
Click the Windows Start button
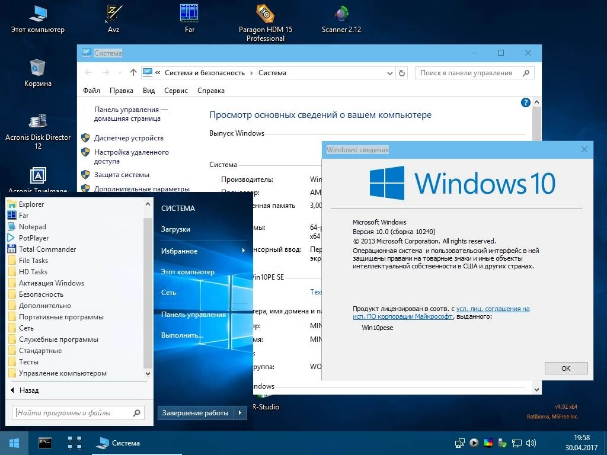14,443
